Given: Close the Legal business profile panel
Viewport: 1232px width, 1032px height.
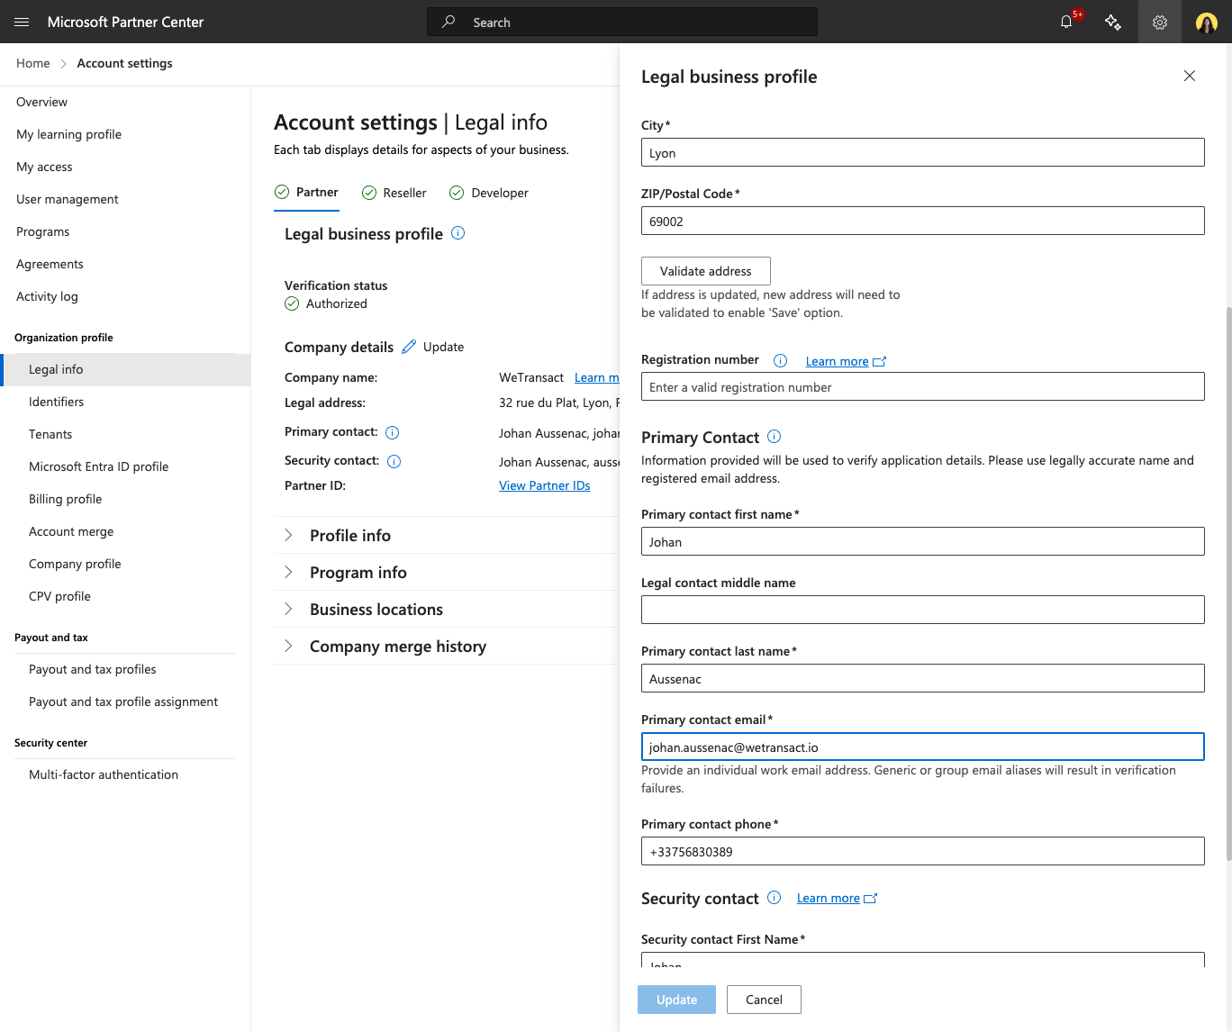Looking at the screenshot, I should (1190, 76).
